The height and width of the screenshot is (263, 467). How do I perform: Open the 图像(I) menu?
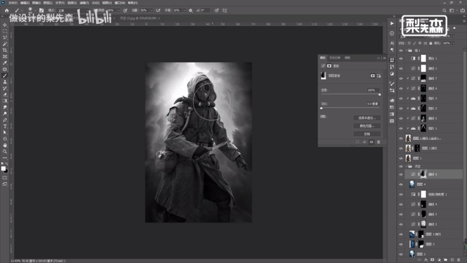coord(37,3)
